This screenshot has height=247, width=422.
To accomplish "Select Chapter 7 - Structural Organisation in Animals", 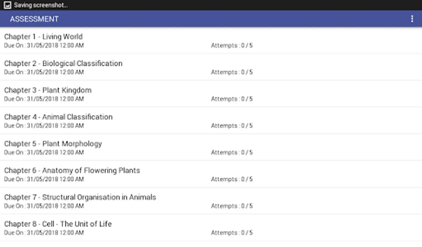I will tap(80, 197).
